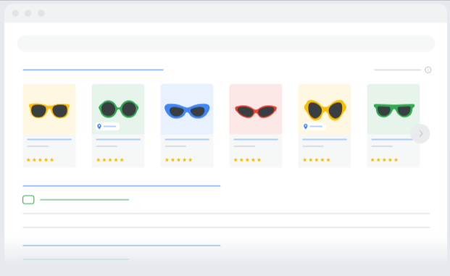
Task: Click the next arrow on the product carousel
Action: tap(420, 133)
